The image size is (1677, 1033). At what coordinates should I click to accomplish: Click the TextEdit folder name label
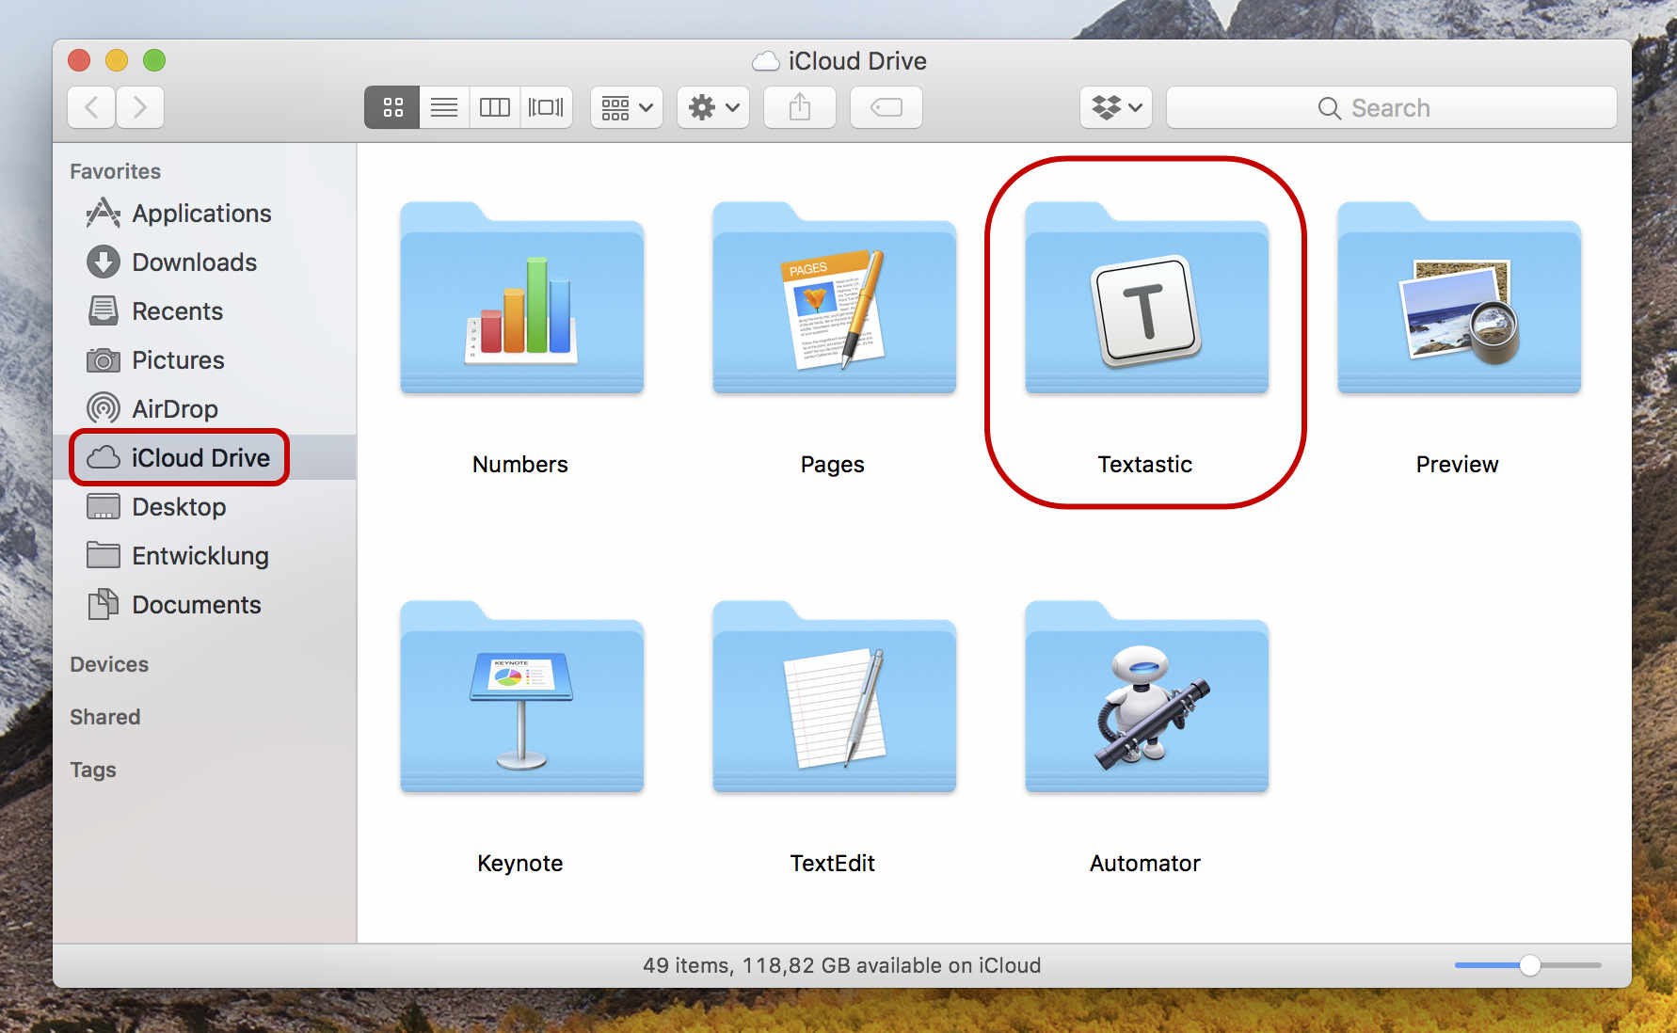[x=833, y=864]
